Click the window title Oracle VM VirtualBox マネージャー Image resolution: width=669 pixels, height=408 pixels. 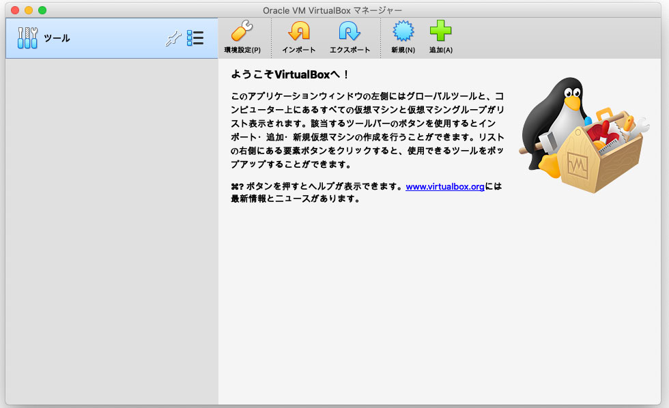[x=332, y=11]
